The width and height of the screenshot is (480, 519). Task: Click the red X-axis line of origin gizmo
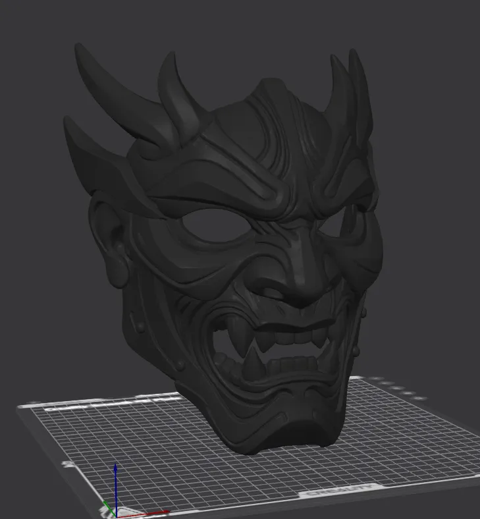[143, 514]
